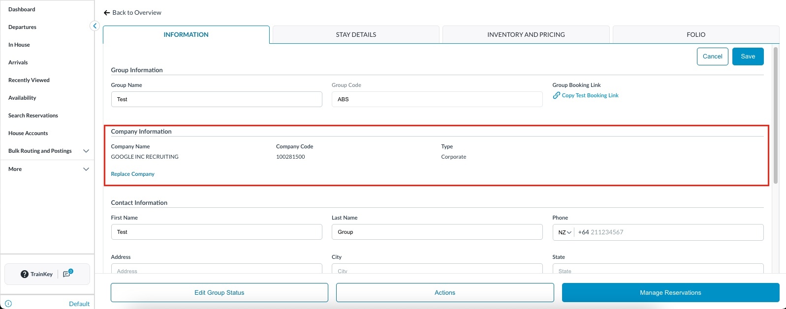Click the back arrow to Overview
Screen dimensions: 786x309
pyautogui.click(x=107, y=13)
